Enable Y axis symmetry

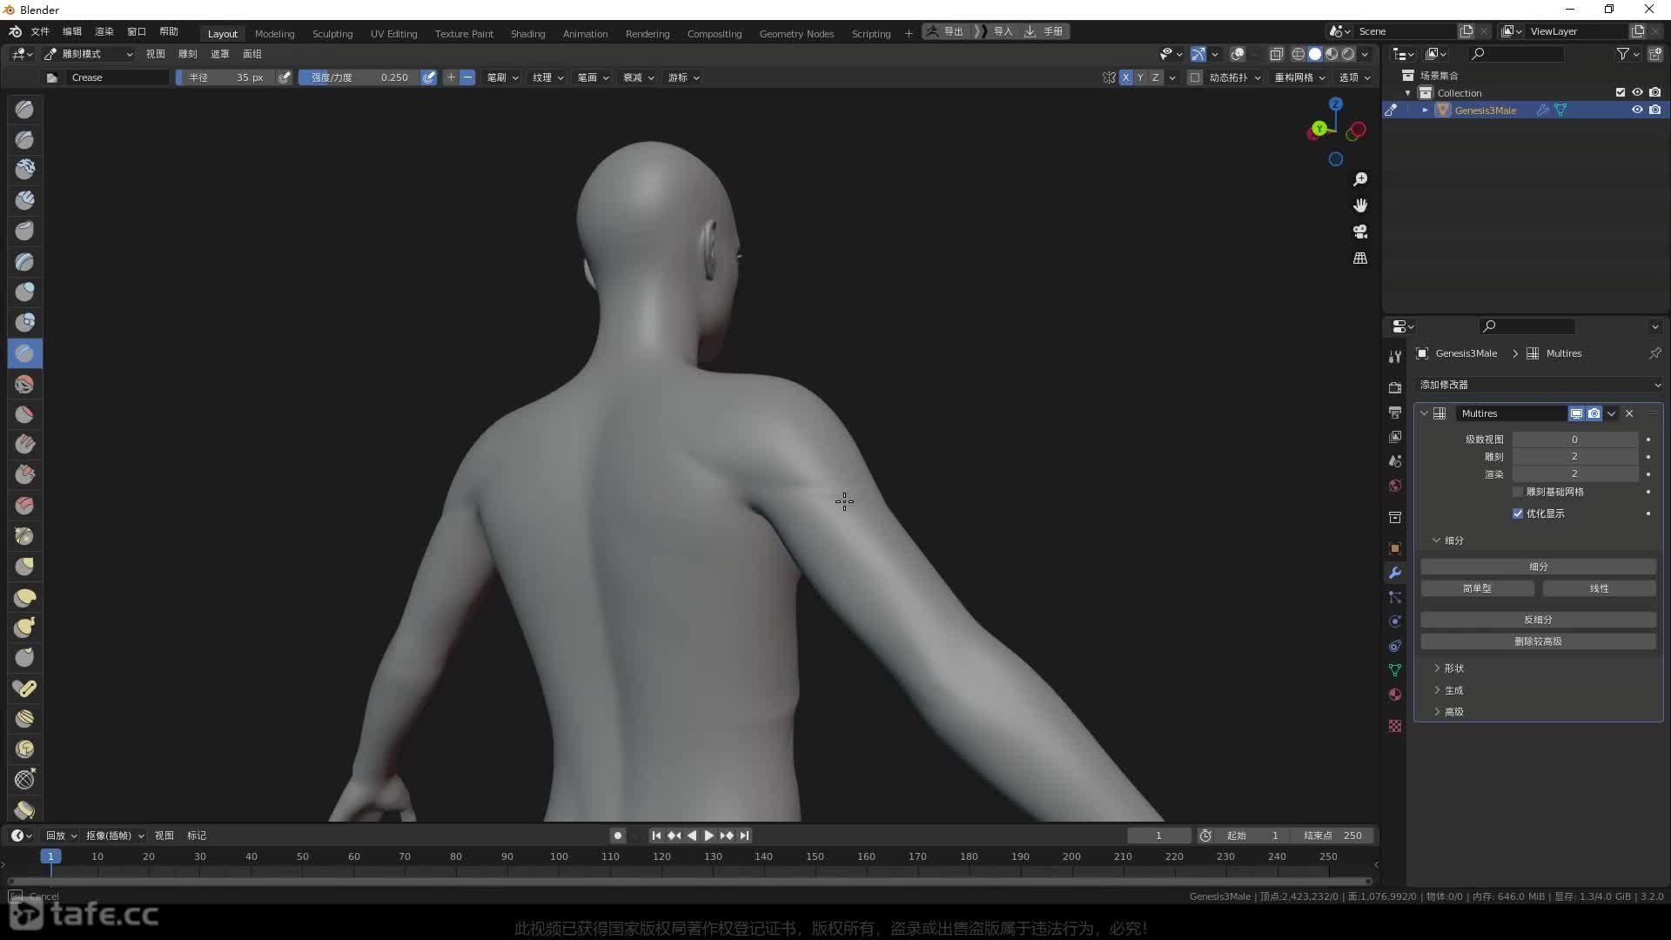coord(1140,77)
